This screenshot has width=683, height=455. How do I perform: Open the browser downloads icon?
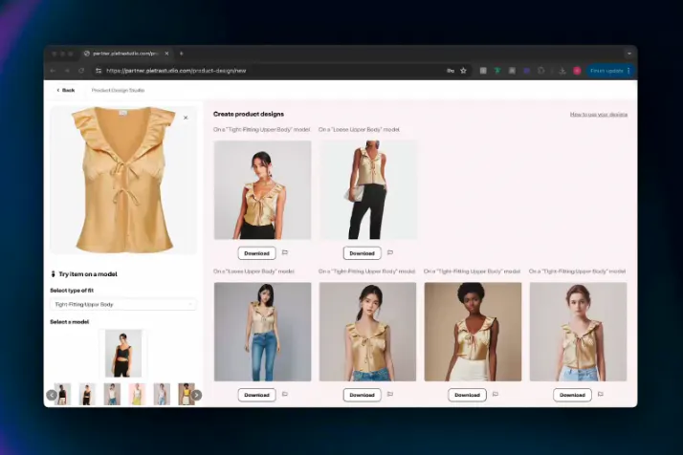click(x=562, y=71)
